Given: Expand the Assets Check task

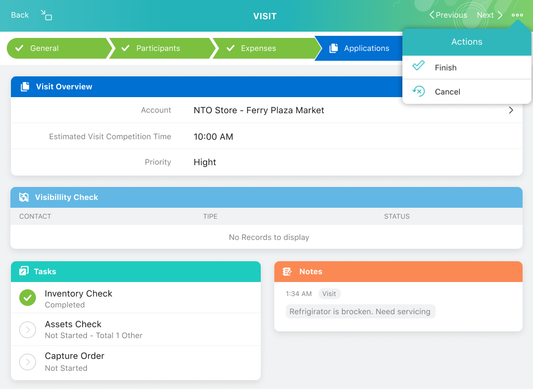Looking at the screenshot, I should coord(28,329).
